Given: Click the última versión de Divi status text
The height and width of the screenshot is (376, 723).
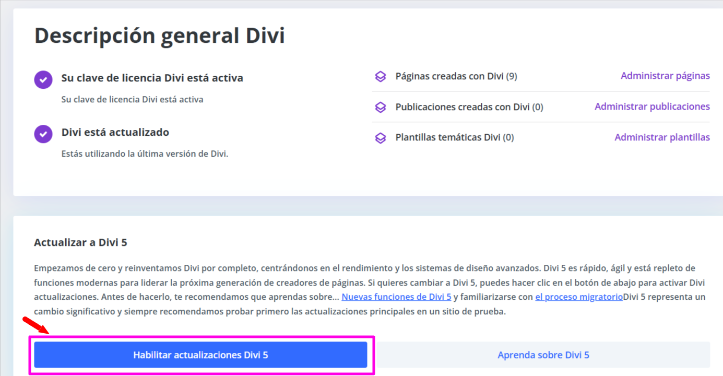Looking at the screenshot, I should [145, 154].
